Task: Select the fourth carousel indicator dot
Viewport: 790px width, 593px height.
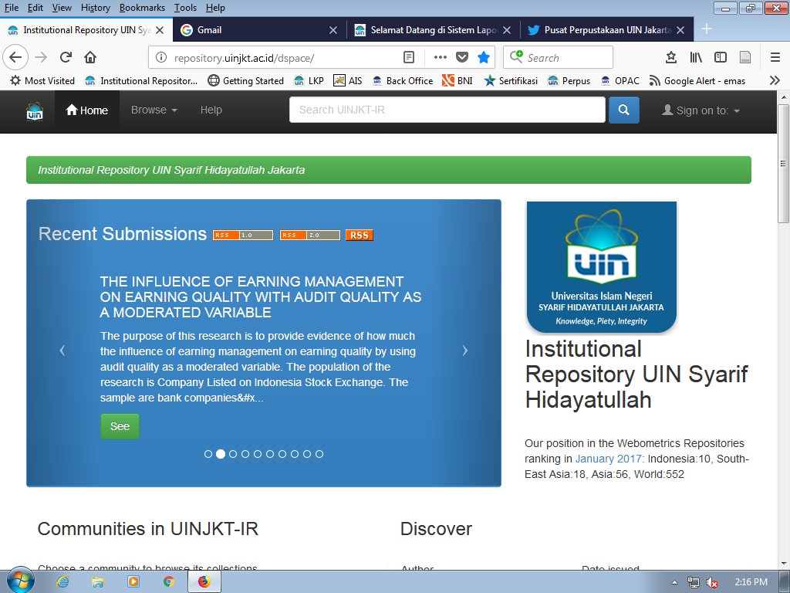Action: coord(245,454)
